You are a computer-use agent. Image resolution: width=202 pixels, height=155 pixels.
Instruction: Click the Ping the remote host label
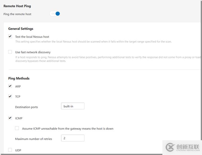pos(17,14)
